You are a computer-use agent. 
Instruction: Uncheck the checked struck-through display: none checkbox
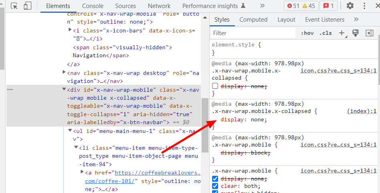click(x=215, y=179)
